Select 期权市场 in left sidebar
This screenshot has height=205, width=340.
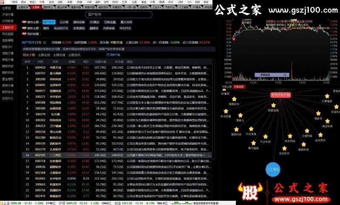pos(8,72)
